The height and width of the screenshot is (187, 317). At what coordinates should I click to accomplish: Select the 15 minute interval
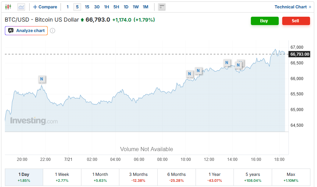point(87,7)
